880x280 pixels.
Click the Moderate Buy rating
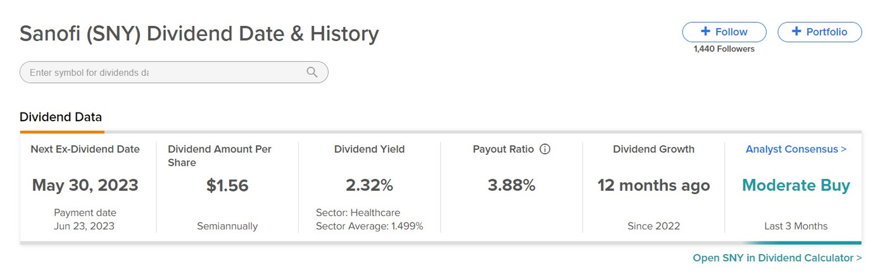(x=796, y=185)
